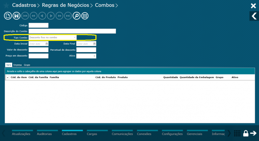Image resolution: width=259 pixels, height=141 pixels.
Task: Jump forward several records fast-forward icon
Action: (59, 16)
